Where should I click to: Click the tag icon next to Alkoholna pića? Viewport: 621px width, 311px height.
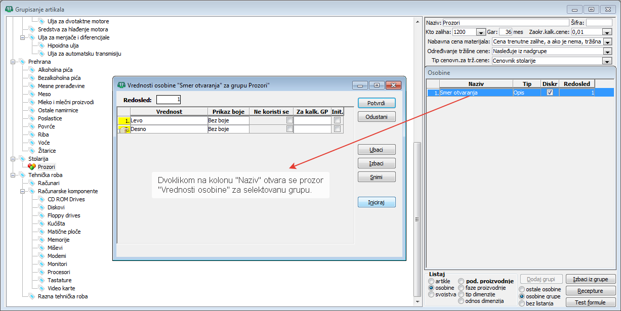pyautogui.click(x=32, y=70)
